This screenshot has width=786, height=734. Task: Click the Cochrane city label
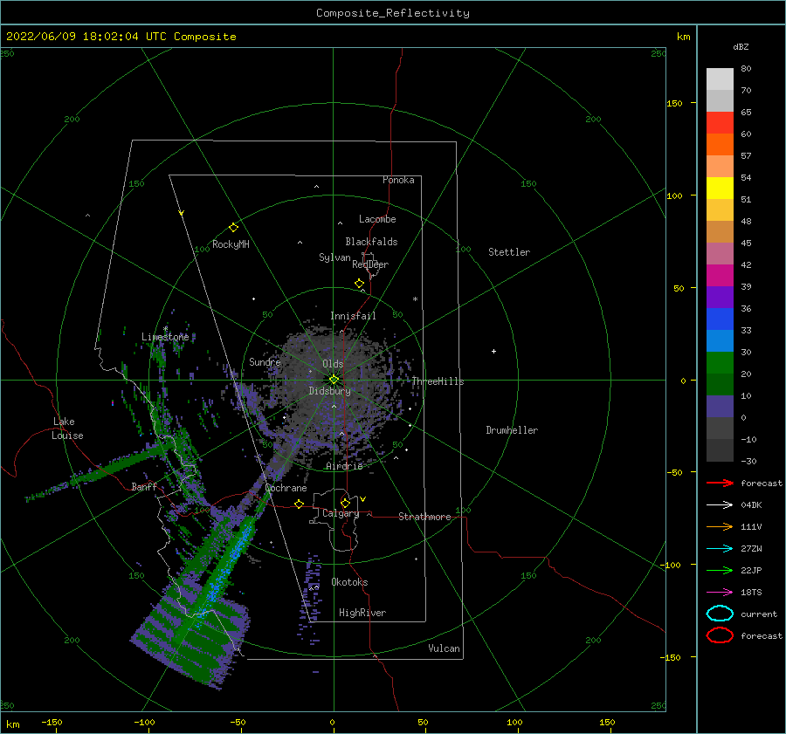(x=286, y=488)
